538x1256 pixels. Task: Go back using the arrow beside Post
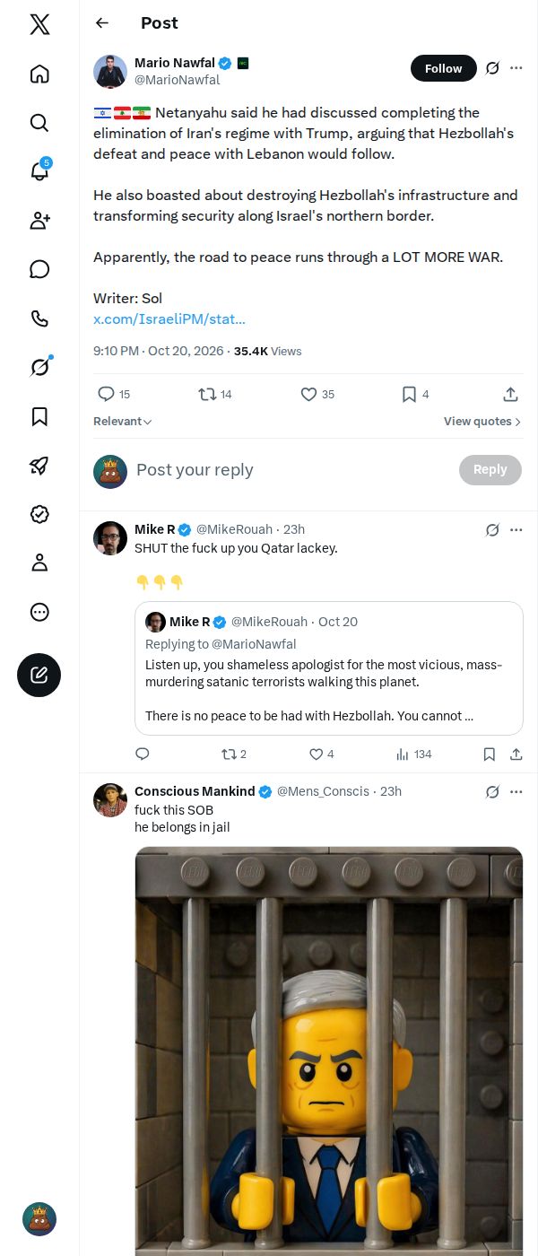pyautogui.click(x=102, y=23)
